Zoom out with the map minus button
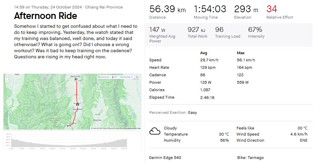The width and height of the screenshot is (323, 163). [x=7, y=80]
